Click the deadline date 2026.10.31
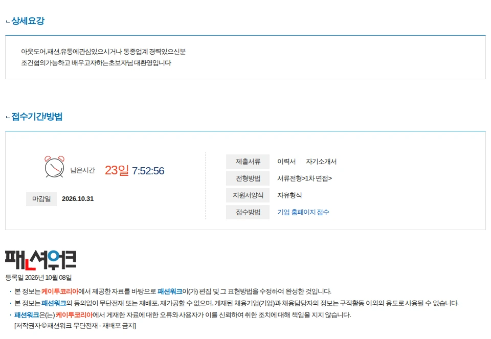The image size is (491, 339). tap(78, 199)
